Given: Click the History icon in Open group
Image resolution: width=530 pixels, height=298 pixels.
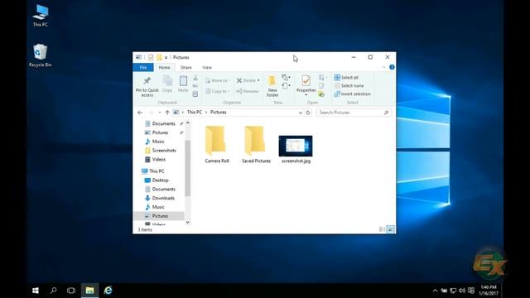Looking at the screenshot, I should 321,94.
